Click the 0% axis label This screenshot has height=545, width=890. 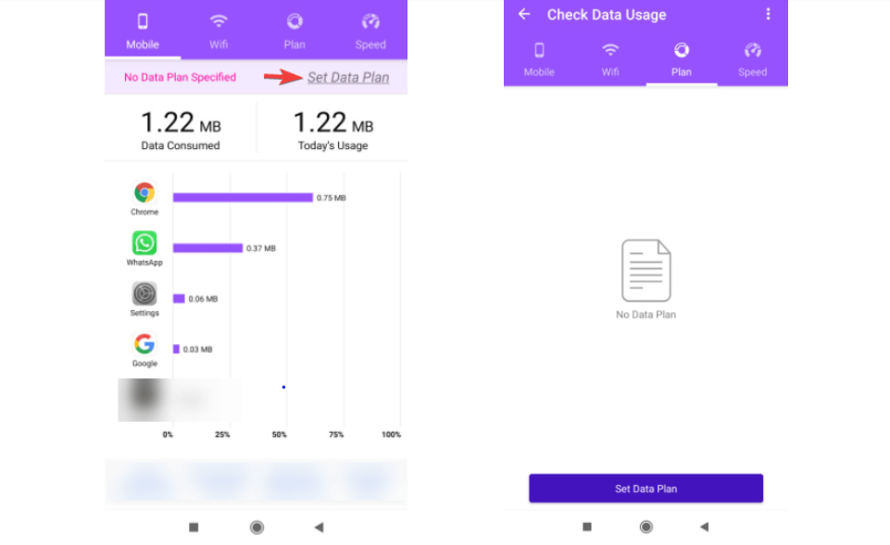168,434
